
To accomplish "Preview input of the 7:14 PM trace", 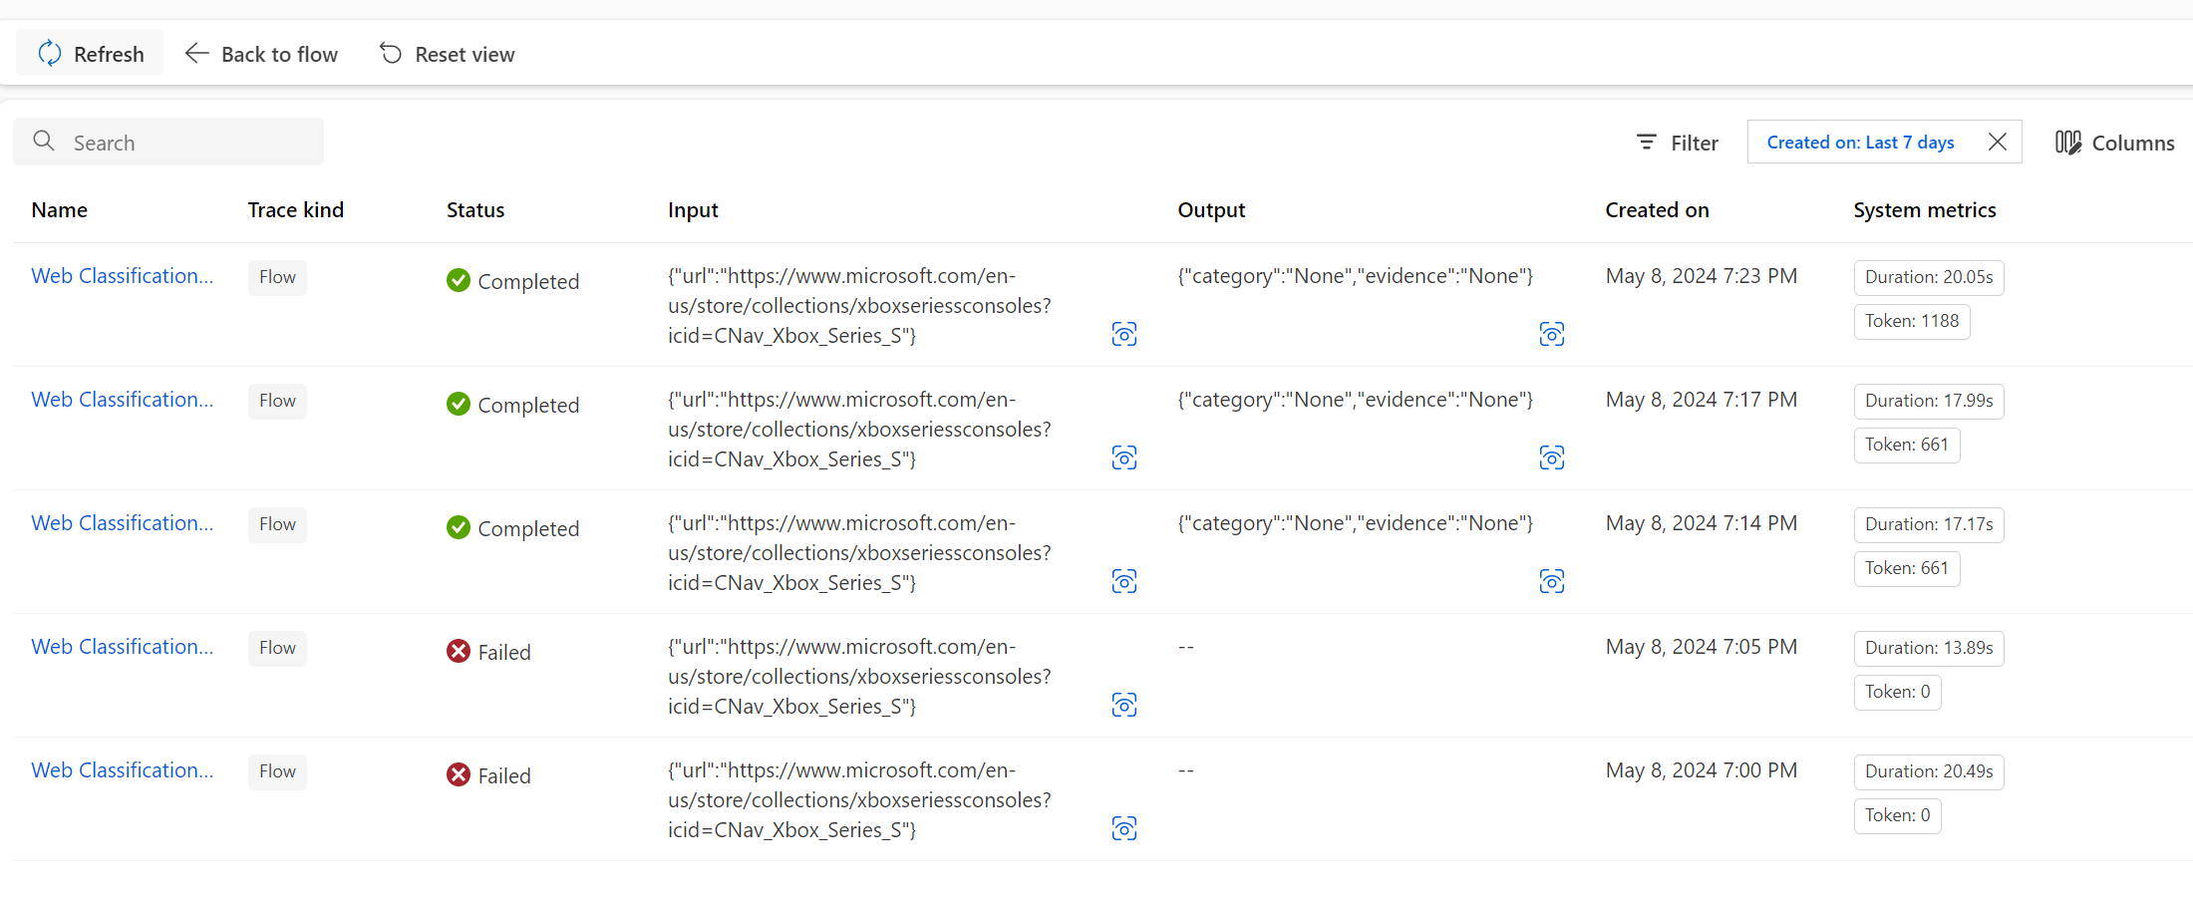I will point(1124,581).
